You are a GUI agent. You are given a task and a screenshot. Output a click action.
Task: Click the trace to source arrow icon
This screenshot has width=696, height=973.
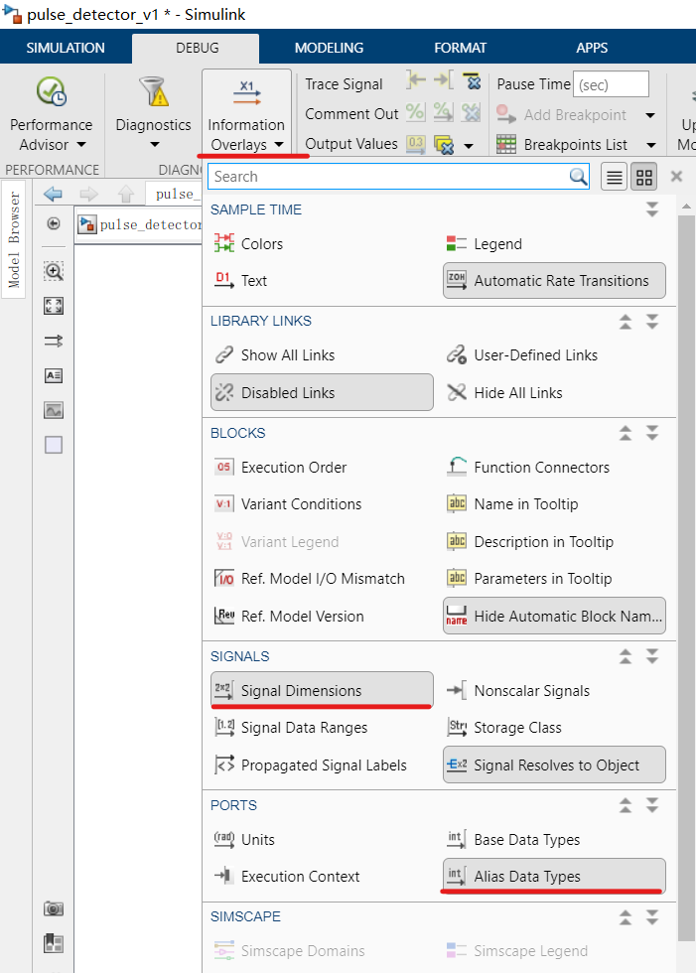pyautogui.click(x=416, y=80)
